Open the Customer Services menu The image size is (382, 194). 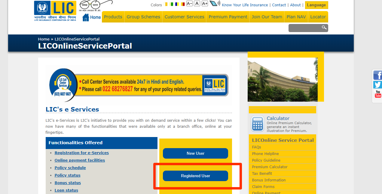[185, 17]
